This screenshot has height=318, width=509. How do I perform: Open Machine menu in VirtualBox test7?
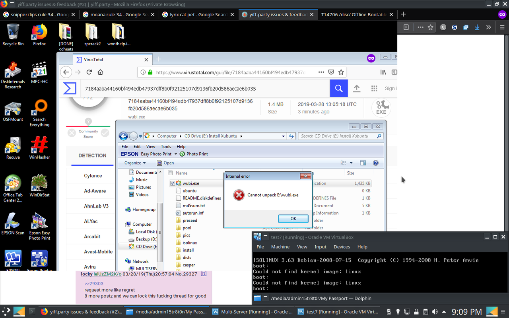pos(280,246)
